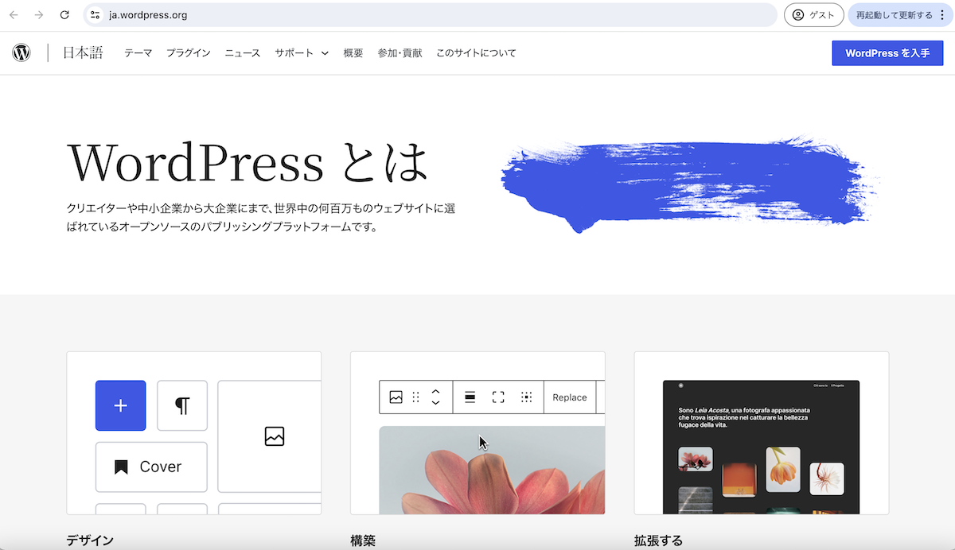Open the サポート dropdown chevron
This screenshot has height=550, width=955.
point(325,53)
